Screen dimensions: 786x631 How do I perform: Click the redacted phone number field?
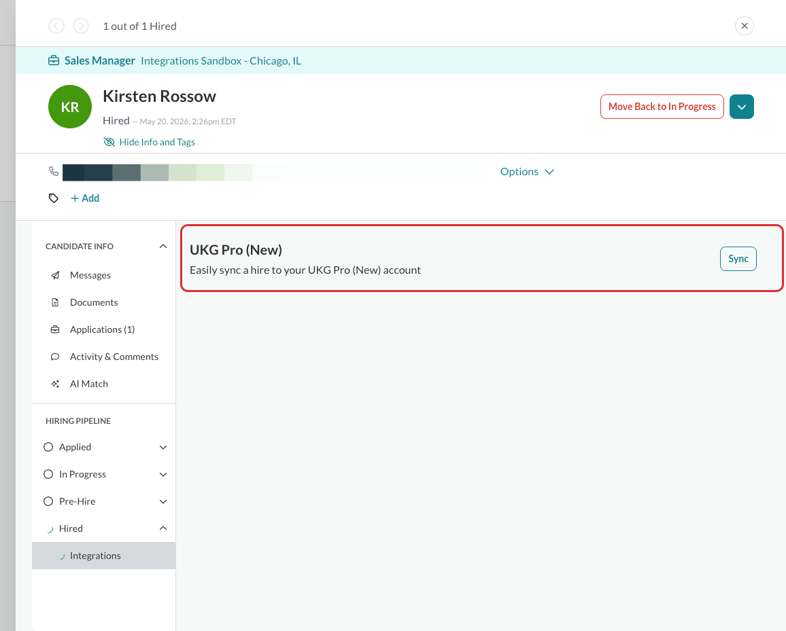click(x=273, y=172)
